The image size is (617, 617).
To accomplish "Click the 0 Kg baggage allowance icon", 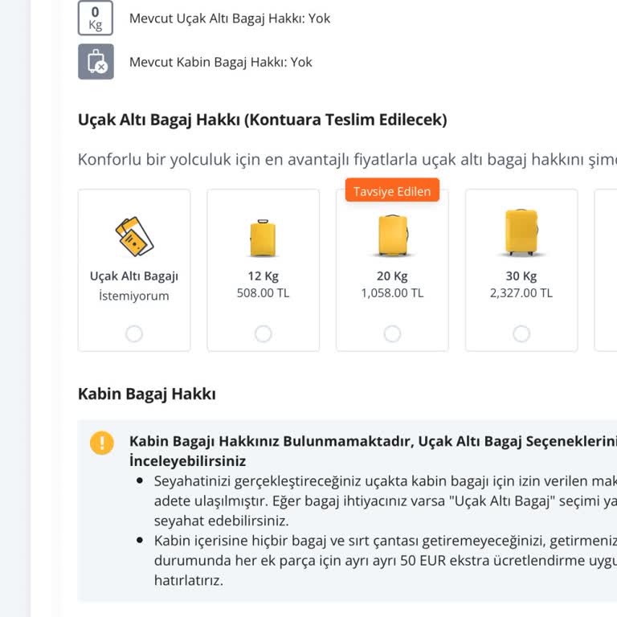I will click(x=96, y=18).
